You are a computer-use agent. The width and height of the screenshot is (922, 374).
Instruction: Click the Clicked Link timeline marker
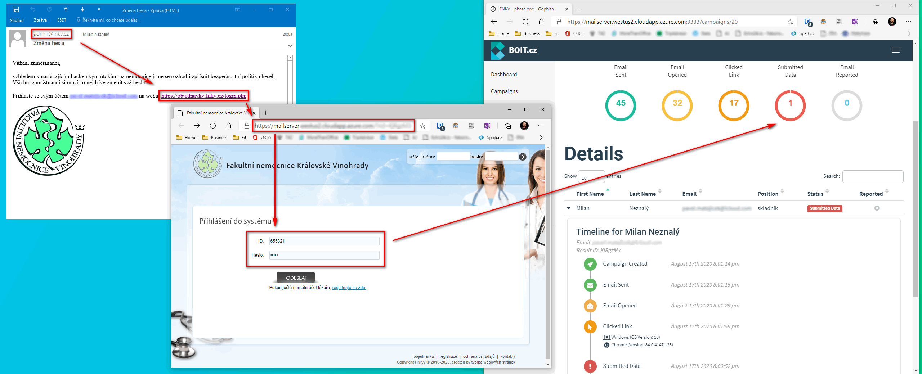coord(590,326)
